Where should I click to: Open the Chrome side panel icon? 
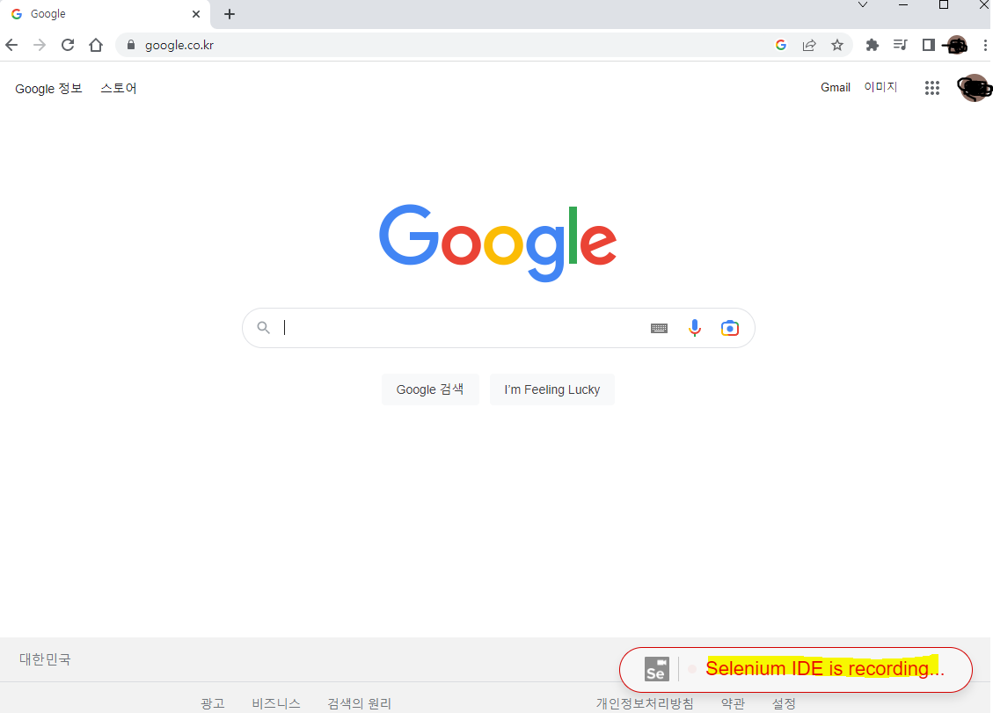pyautogui.click(x=928, y=45)
